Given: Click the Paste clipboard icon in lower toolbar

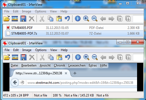Looking at the screenshot, I should point(59,57).
